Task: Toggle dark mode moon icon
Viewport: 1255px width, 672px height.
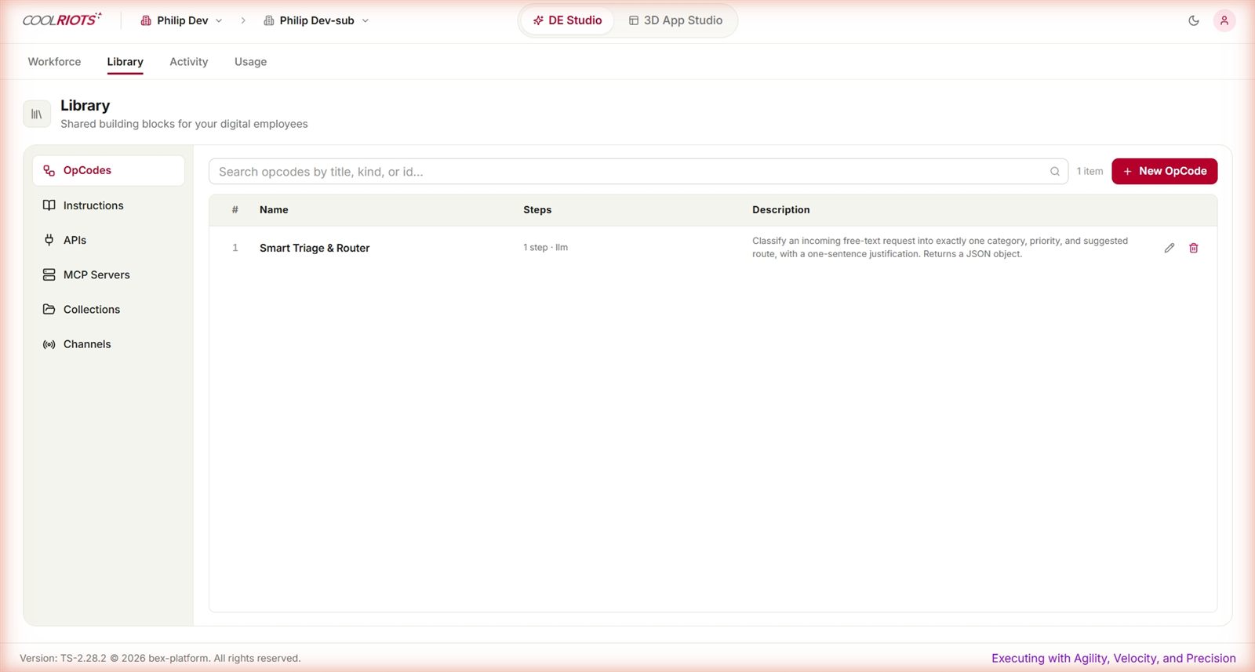Action: 1194,20
